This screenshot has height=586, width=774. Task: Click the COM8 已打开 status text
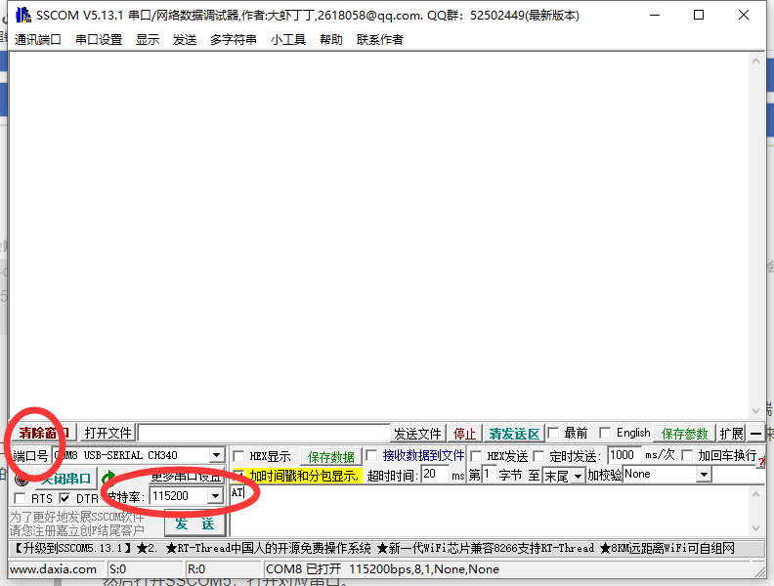pyautogui.click(x=382, y=569)
